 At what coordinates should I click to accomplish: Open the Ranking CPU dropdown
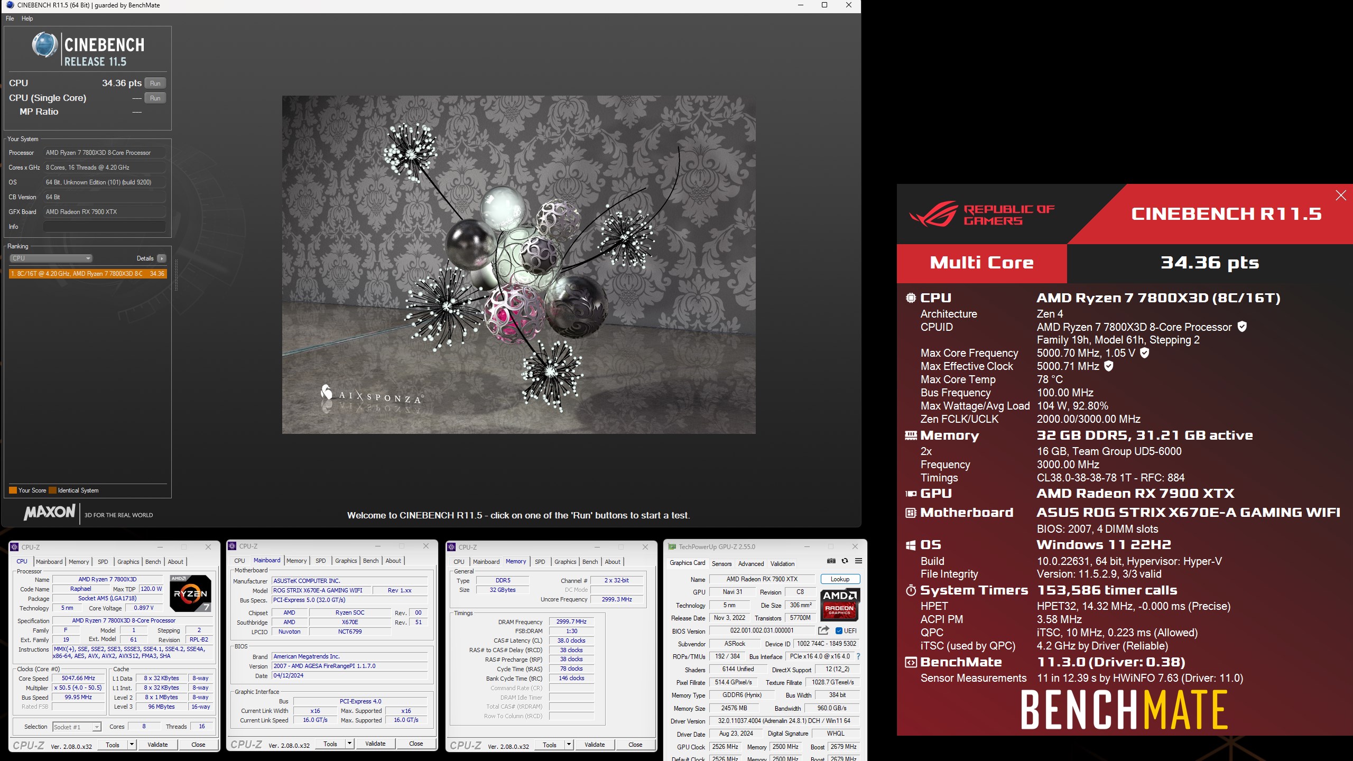pyautogui.click(x=51, y=258)
